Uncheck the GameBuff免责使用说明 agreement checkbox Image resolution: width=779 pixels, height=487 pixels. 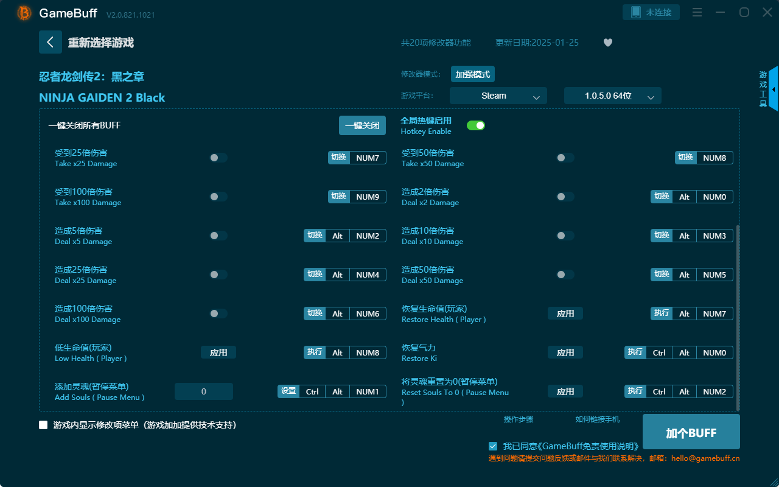493,446
